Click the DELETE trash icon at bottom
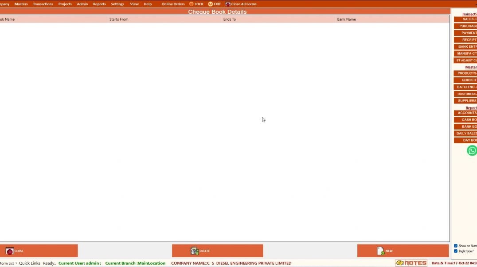Viewport: 477px width, 267px height. point(194,251)
